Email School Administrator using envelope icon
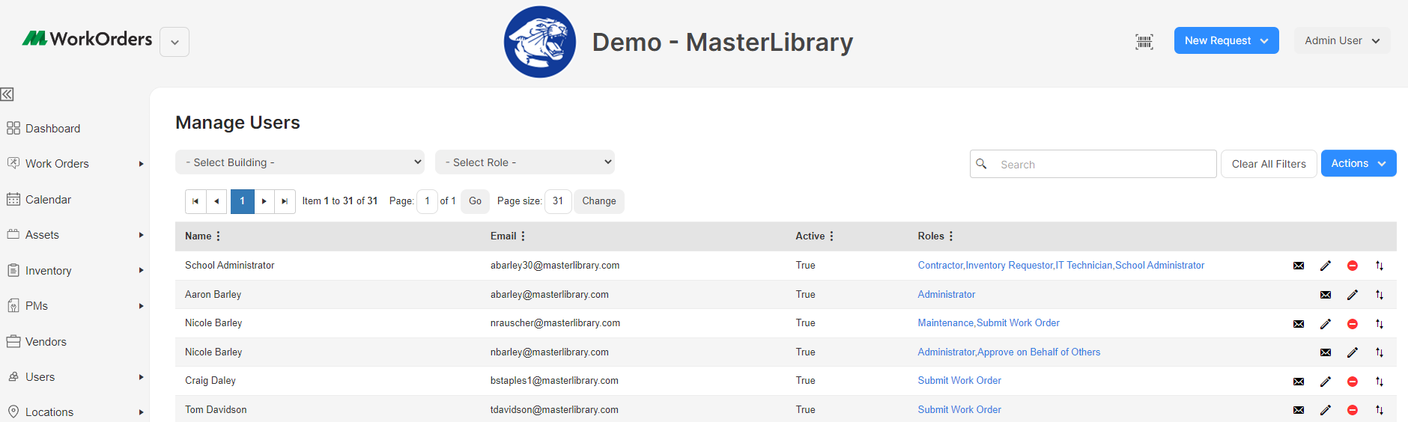 point(1299,266)
